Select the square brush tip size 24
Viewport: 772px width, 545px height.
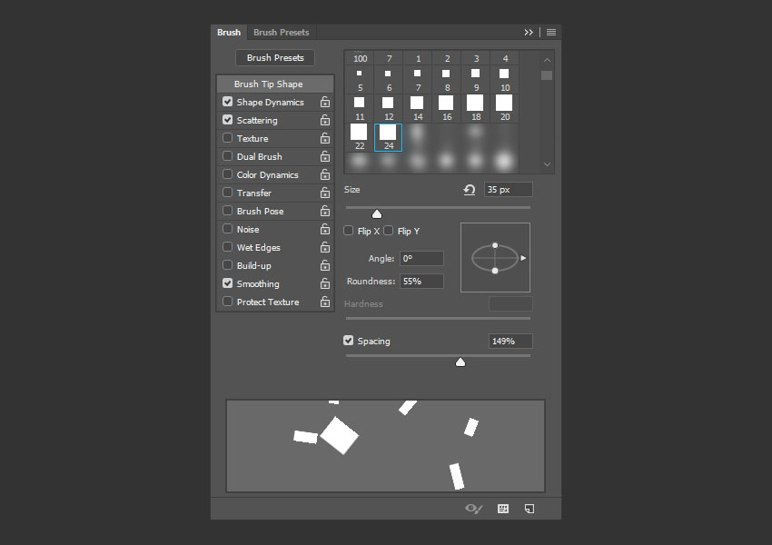point(388,137)
